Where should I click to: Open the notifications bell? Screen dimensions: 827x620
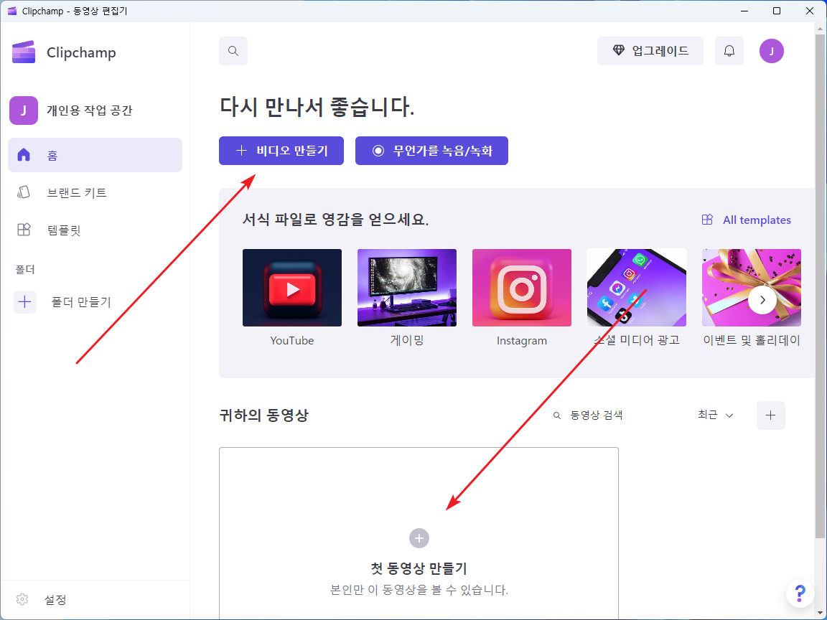point(729,51)
